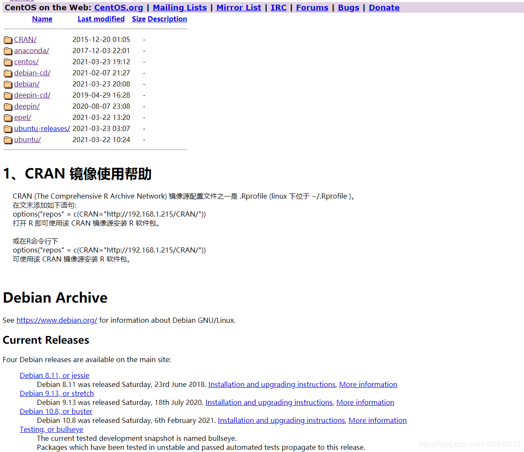Click the folder icon beside anaconda/

[8, 51]
